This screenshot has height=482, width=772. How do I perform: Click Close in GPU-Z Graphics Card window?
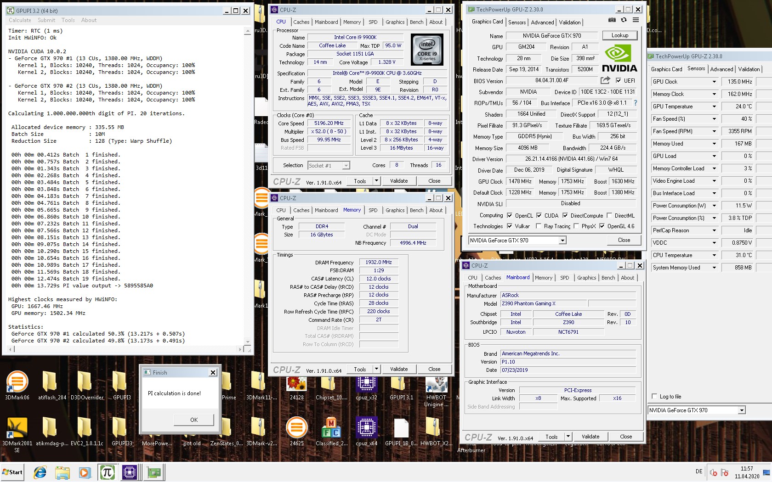click(624, 240)
